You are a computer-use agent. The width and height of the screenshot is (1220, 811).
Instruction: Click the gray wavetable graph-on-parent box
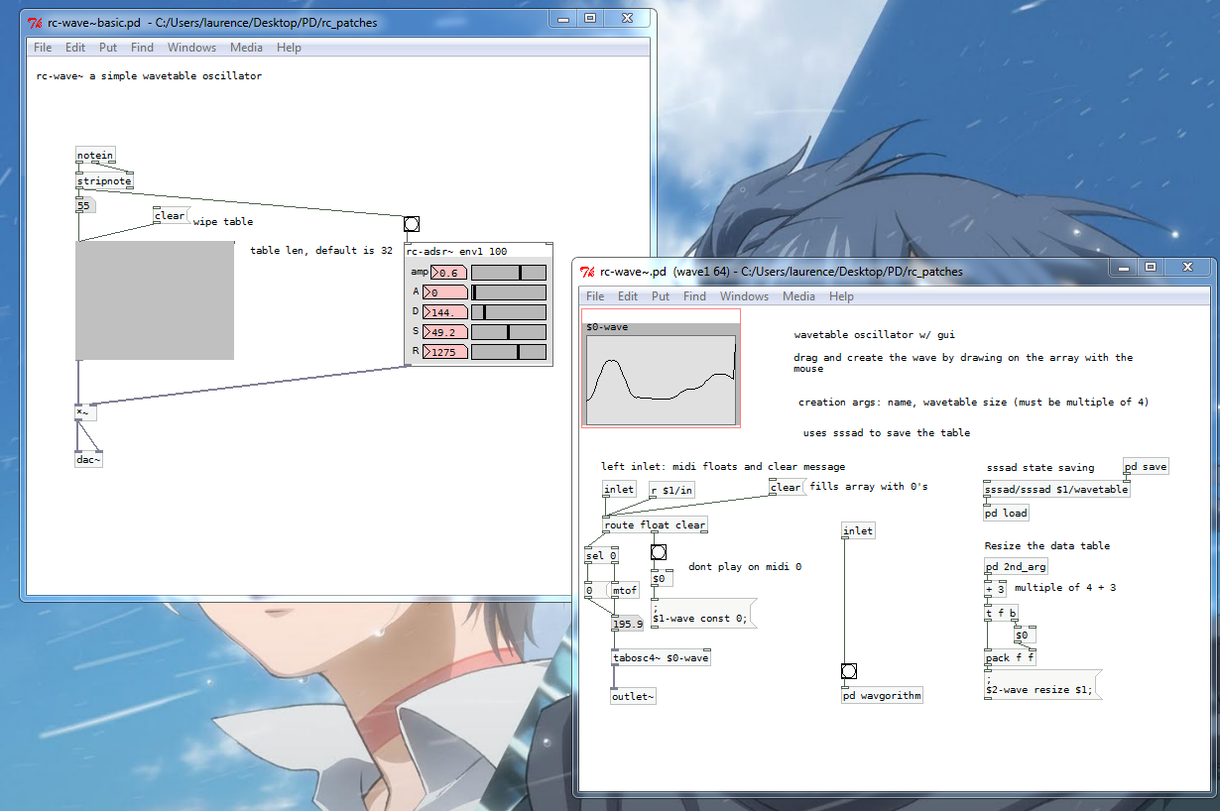click(x=156, y=300)
